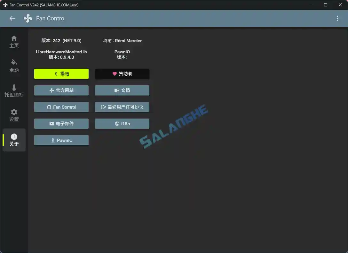Visit the 官方网站 (official website)
The width and height of the screenshot is (348, 253).
61,90
